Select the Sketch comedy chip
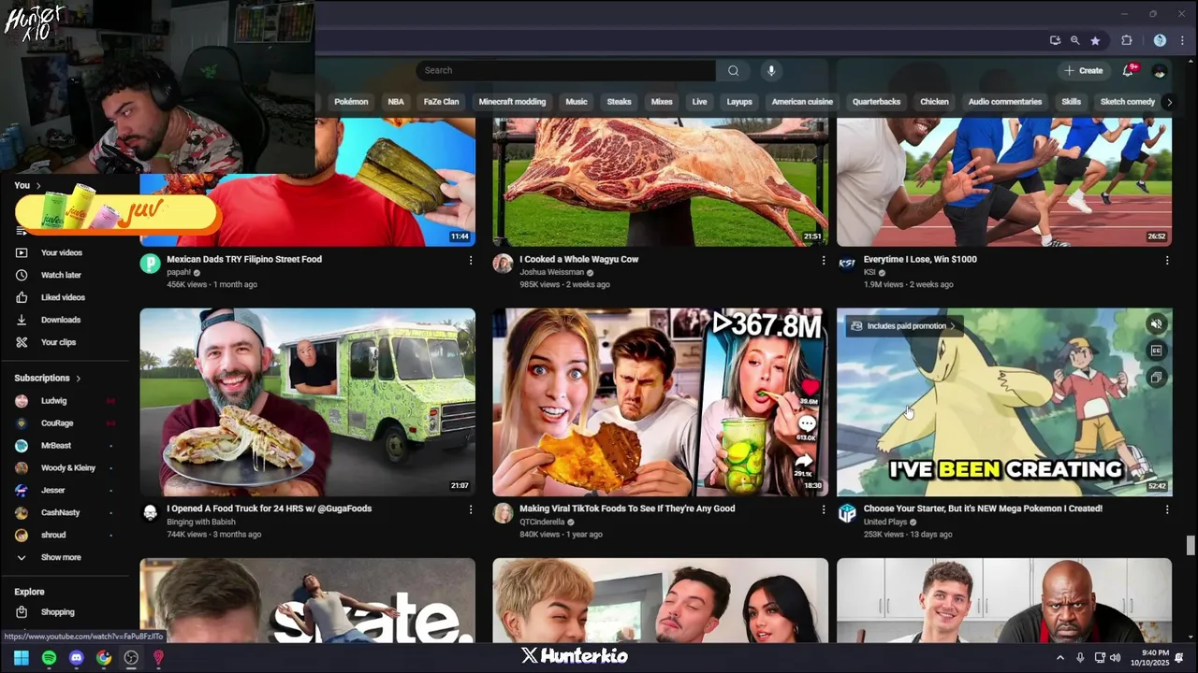The width and height of the screenshot is (1198, 673). click(1127, 102)
